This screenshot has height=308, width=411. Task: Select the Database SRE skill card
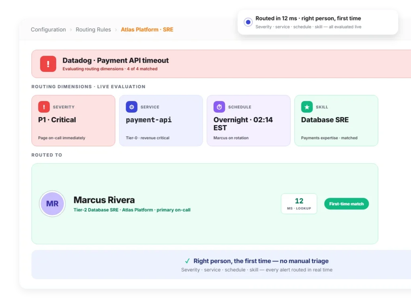[x=336, y=120]
